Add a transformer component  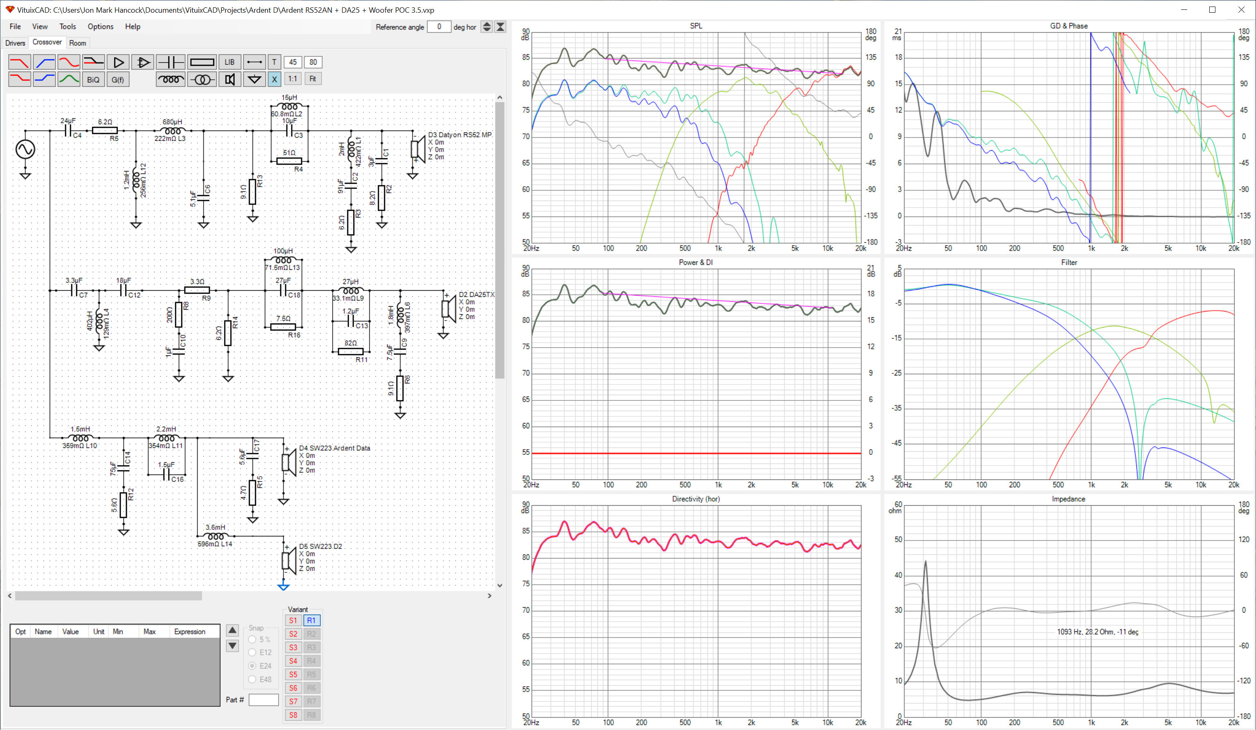[x=202, y=79]
